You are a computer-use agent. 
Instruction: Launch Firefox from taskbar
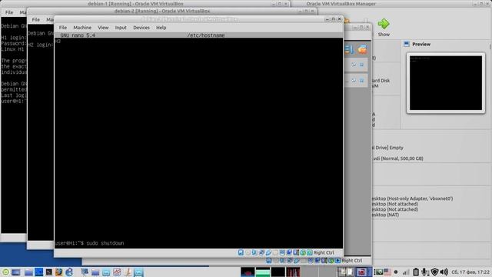58,272
